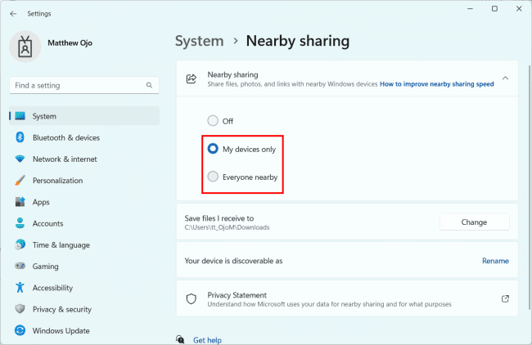
Task: Select the Off radio button
Action: click(214, 121)
